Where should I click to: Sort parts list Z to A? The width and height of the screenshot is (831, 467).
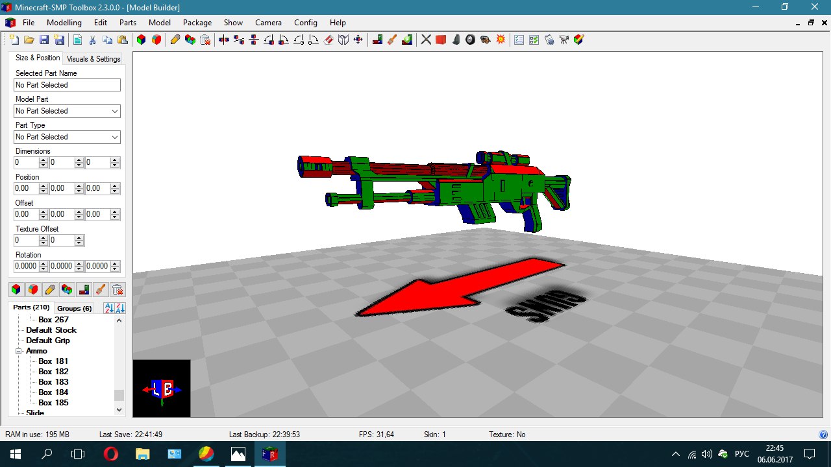tap(120, 308)
